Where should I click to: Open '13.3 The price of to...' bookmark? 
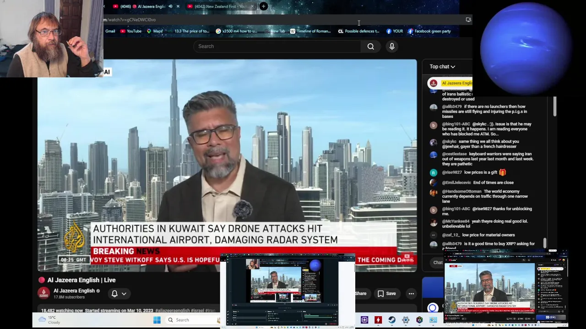tap(191, 31)
